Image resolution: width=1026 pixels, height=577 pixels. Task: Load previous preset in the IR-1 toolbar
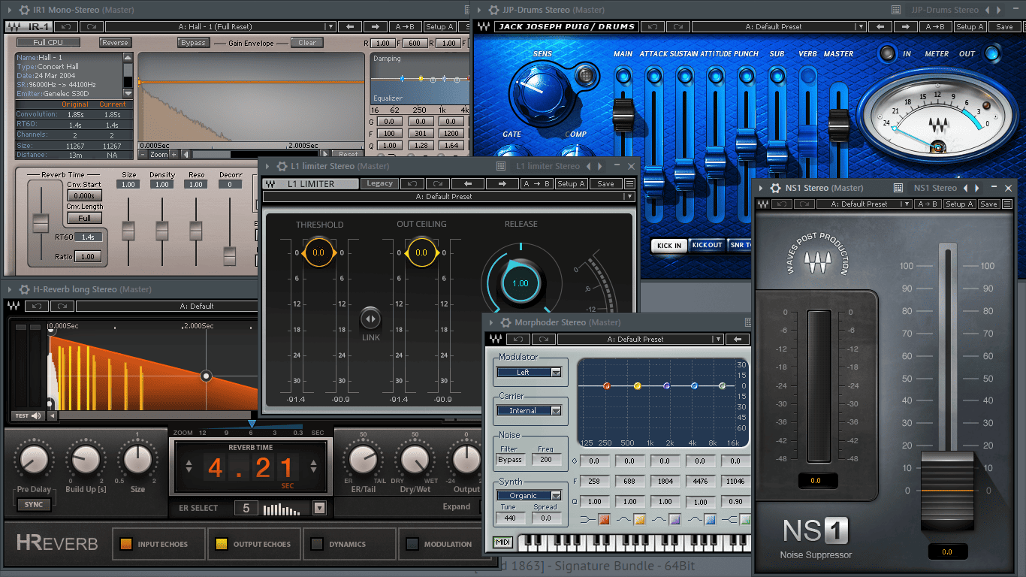(x=350, y=26)
